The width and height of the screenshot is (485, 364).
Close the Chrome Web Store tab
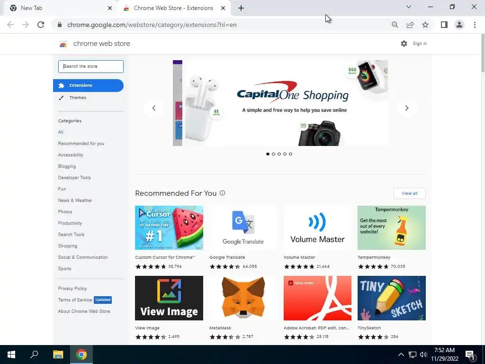tap(223, 8)
